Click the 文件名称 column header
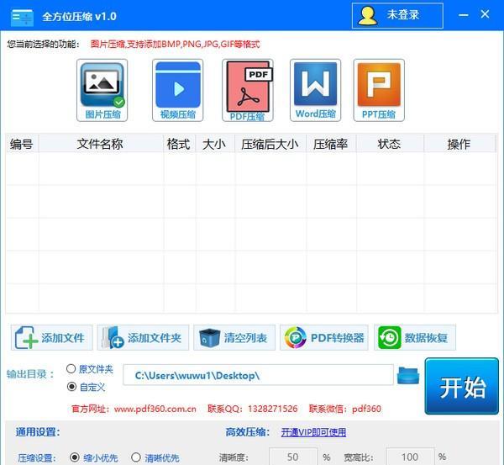Image resolution: width=504 pixels, height=465 pixels. tap(101, 144)
